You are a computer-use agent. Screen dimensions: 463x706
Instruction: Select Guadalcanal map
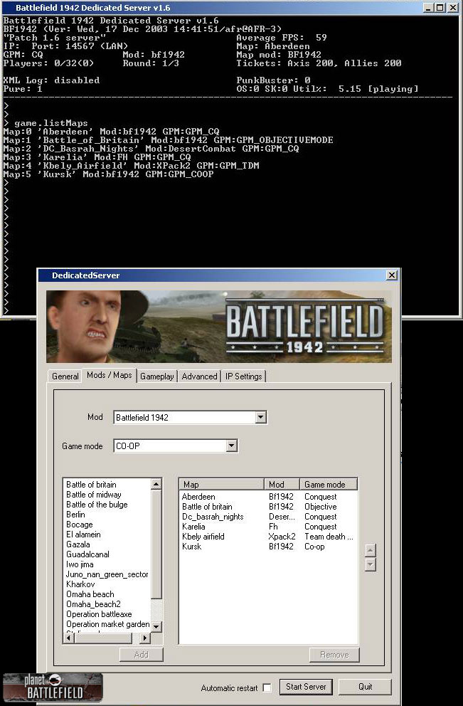87,554
